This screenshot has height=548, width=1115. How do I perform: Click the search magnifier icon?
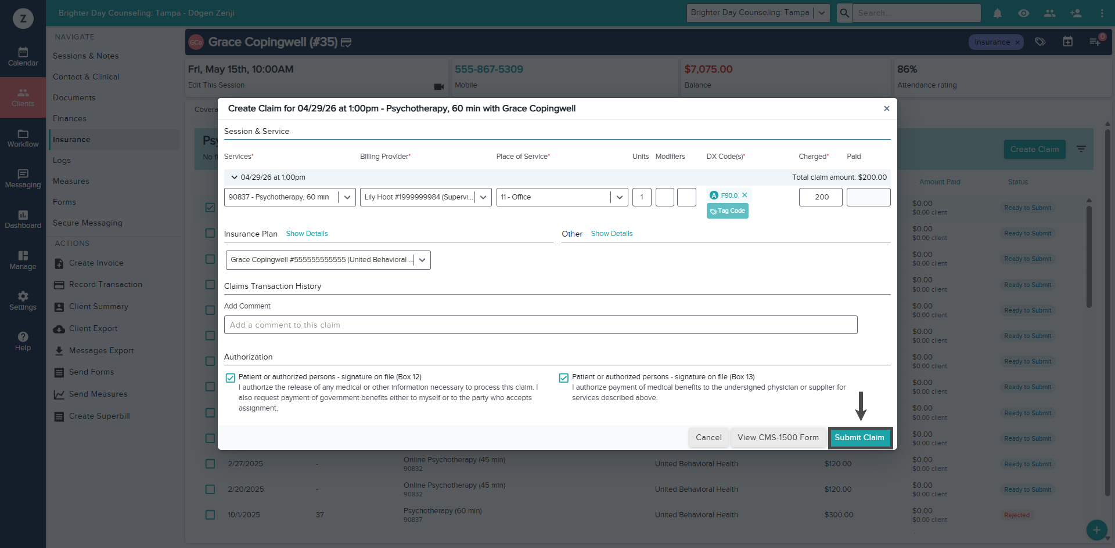click(844, 13)
